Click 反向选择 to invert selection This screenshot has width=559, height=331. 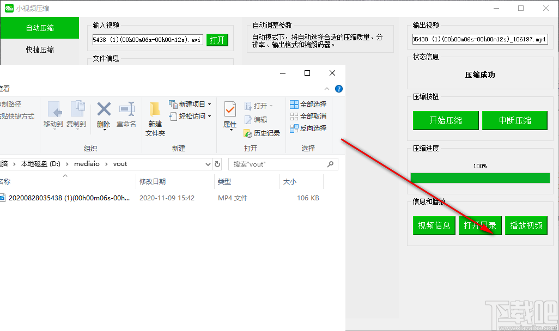coord(308,128)
